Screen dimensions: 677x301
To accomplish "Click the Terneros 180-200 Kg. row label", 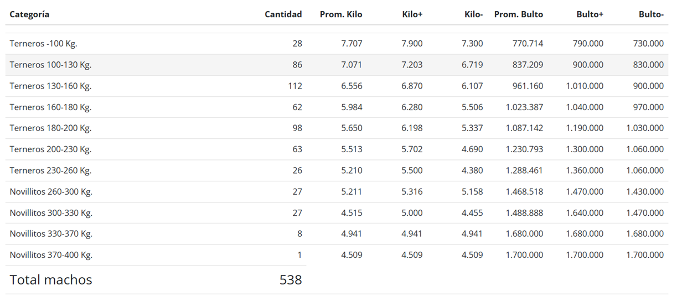I will 50,128.
